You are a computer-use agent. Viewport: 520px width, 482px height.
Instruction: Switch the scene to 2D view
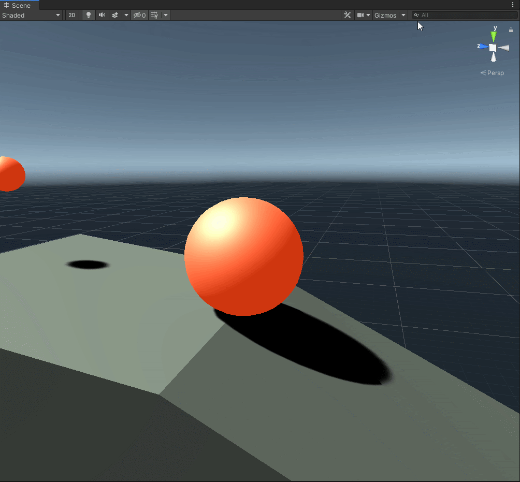coord(72,15)
